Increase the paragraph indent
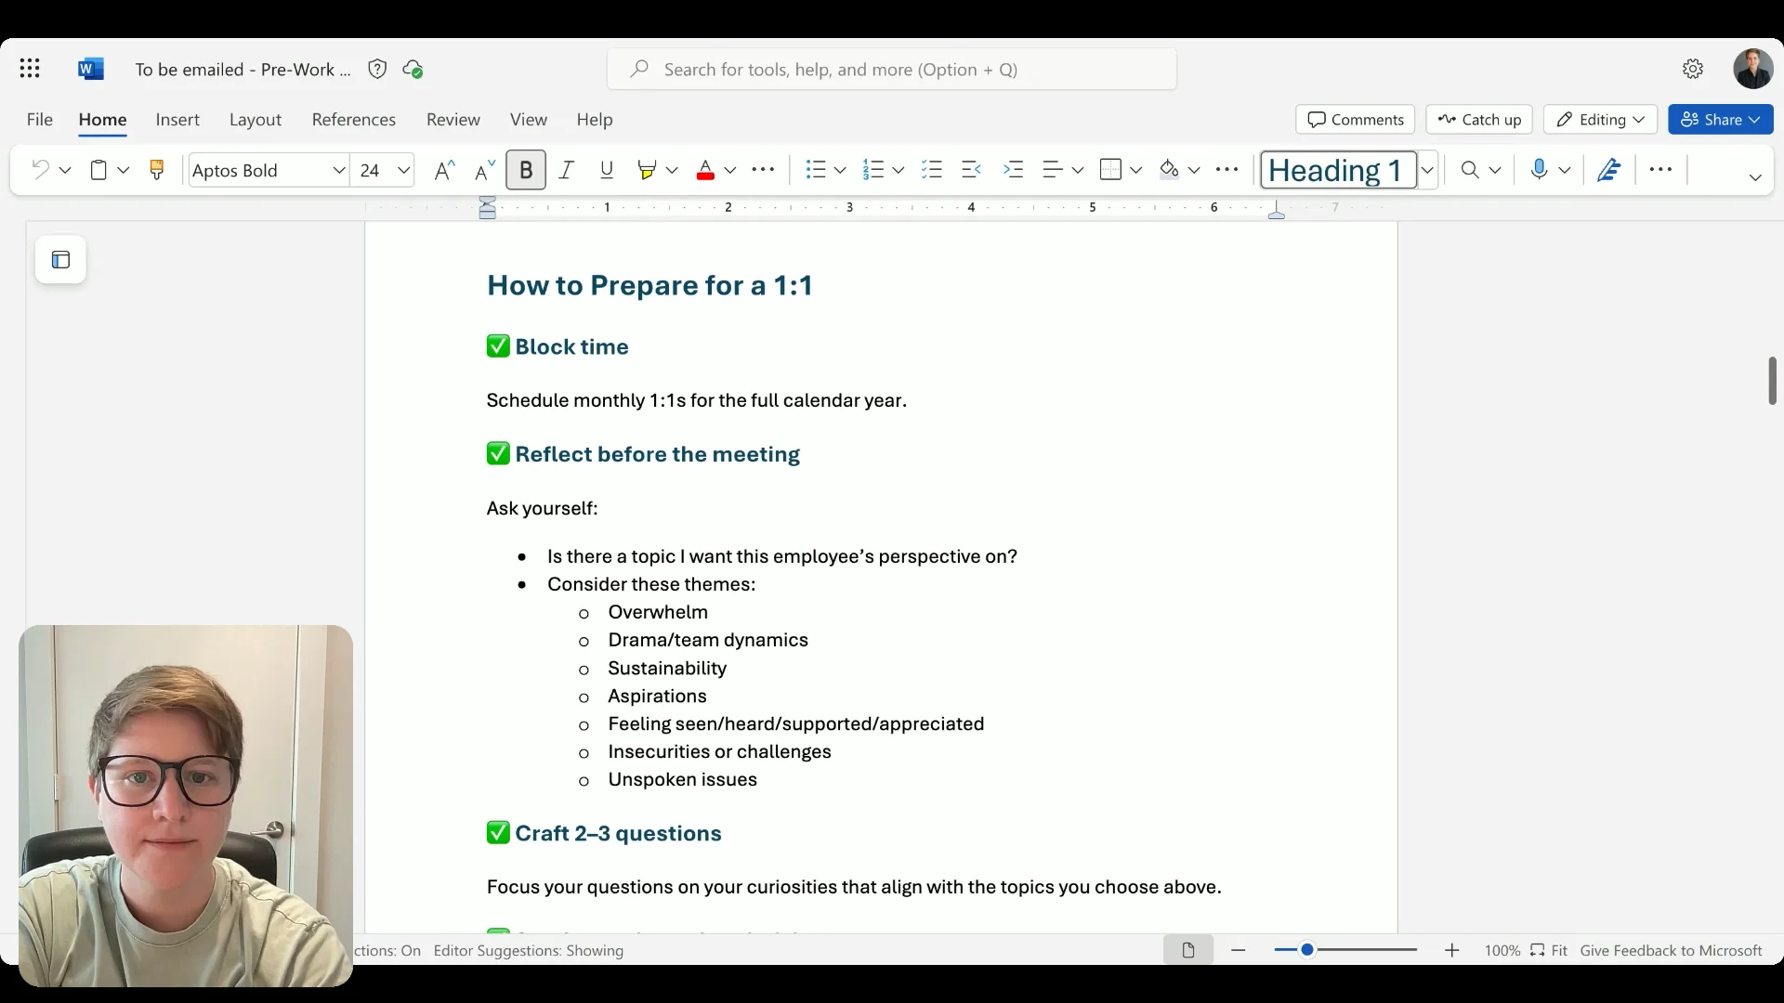This screenshot has width=1784, height=1003. pyautogui.click(x=1014, y=170)
